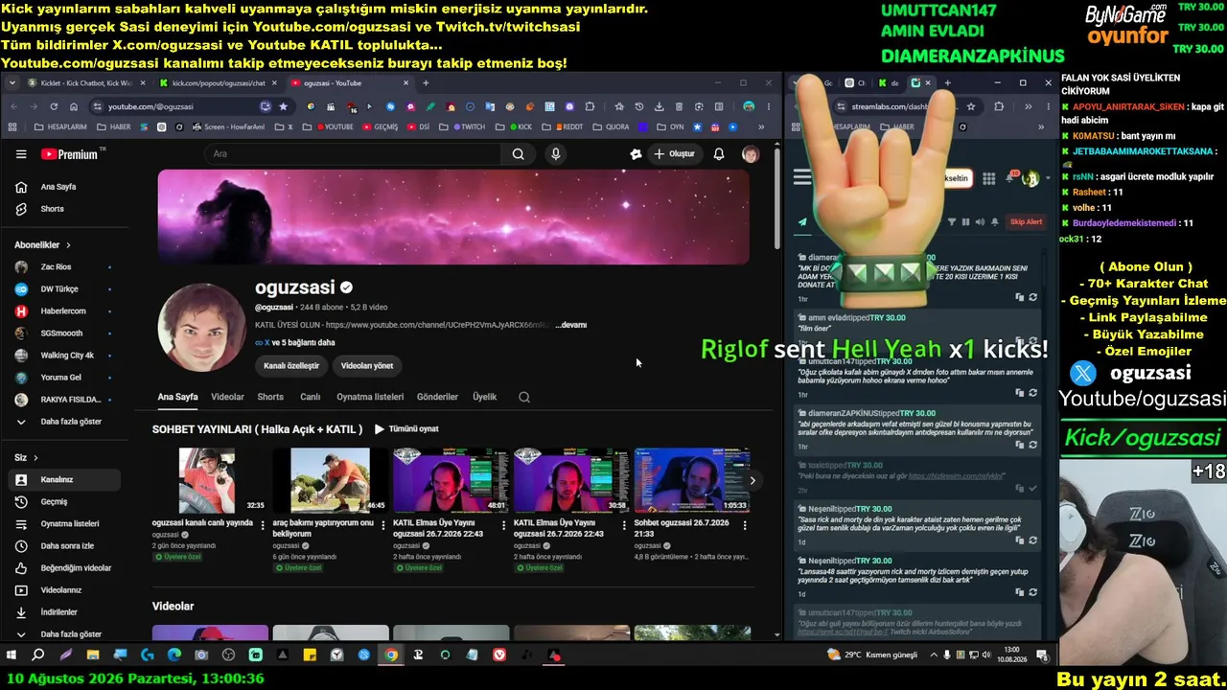Go to Chrome home page icon
Screen dimensions: 1227x690
click(74, 106)
